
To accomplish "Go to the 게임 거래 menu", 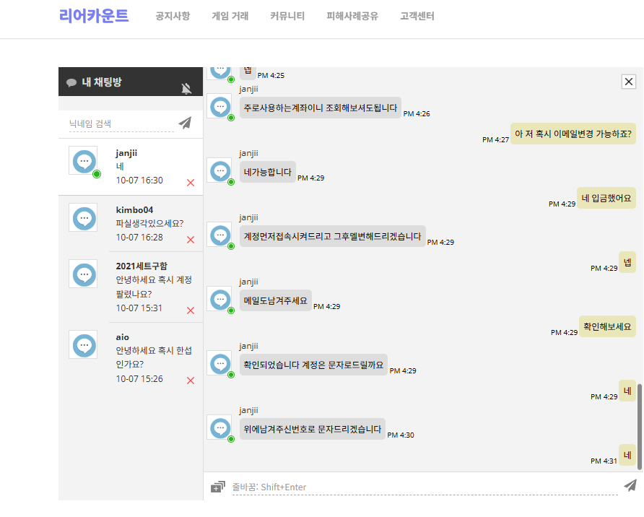I will point(230,16).
